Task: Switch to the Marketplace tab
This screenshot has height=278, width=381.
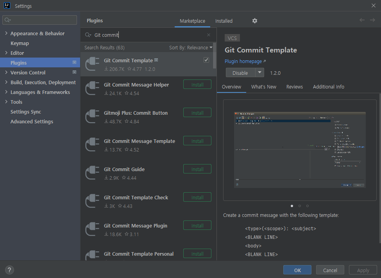Action: pos(192,21)
